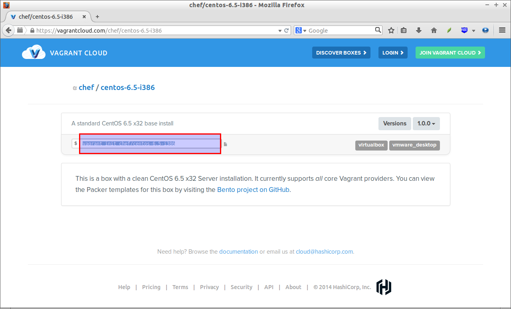
Task: Open the Firefox hamburger menu
Action: [x=502, y=30]
